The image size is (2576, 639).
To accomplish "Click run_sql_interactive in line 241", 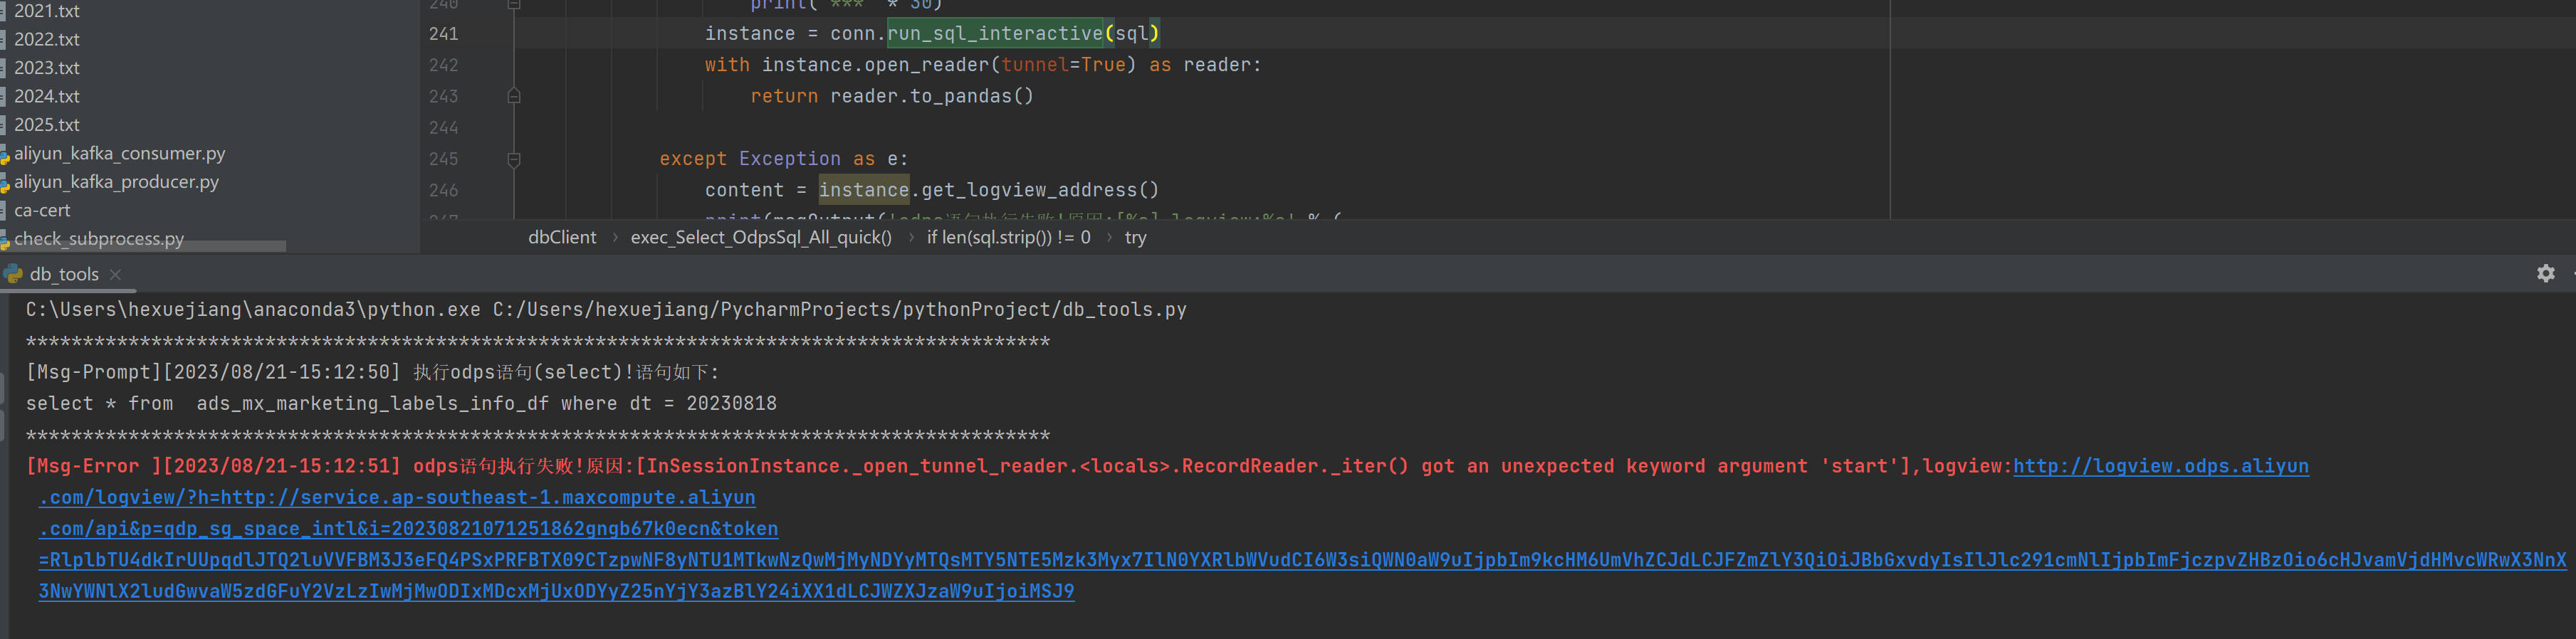I will click(x=994, y=34).
